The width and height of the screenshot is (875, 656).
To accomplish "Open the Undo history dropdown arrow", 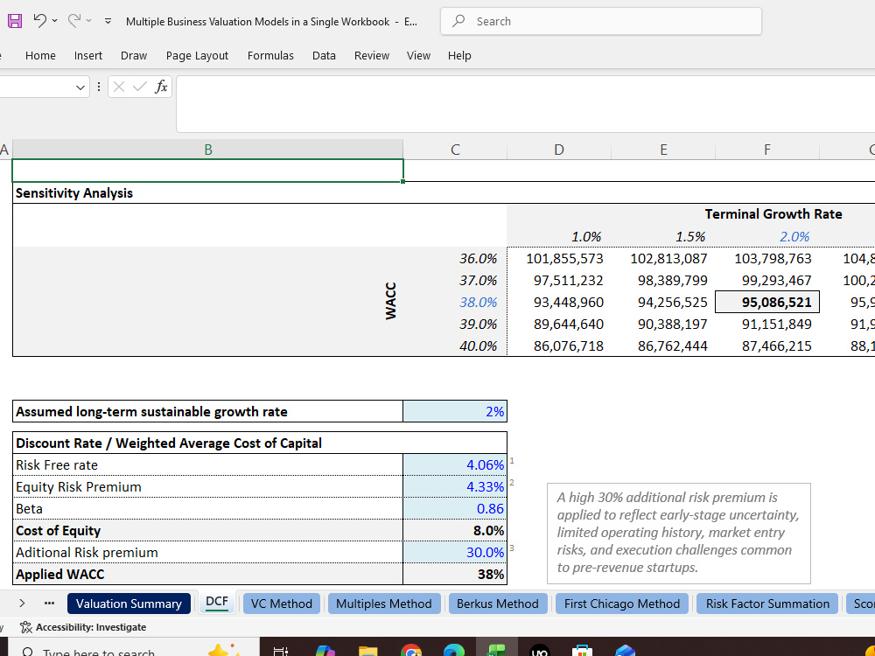I will click(54, 21).
